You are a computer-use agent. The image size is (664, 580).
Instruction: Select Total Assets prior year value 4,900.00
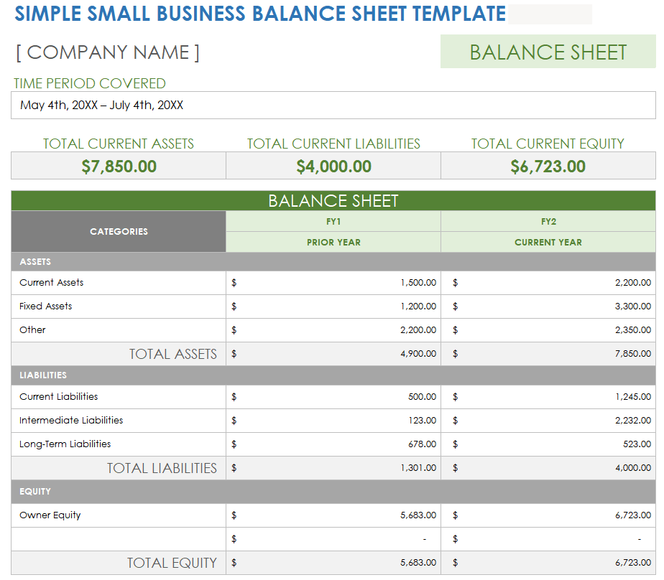pyautogui.click(x=333, y=354)
